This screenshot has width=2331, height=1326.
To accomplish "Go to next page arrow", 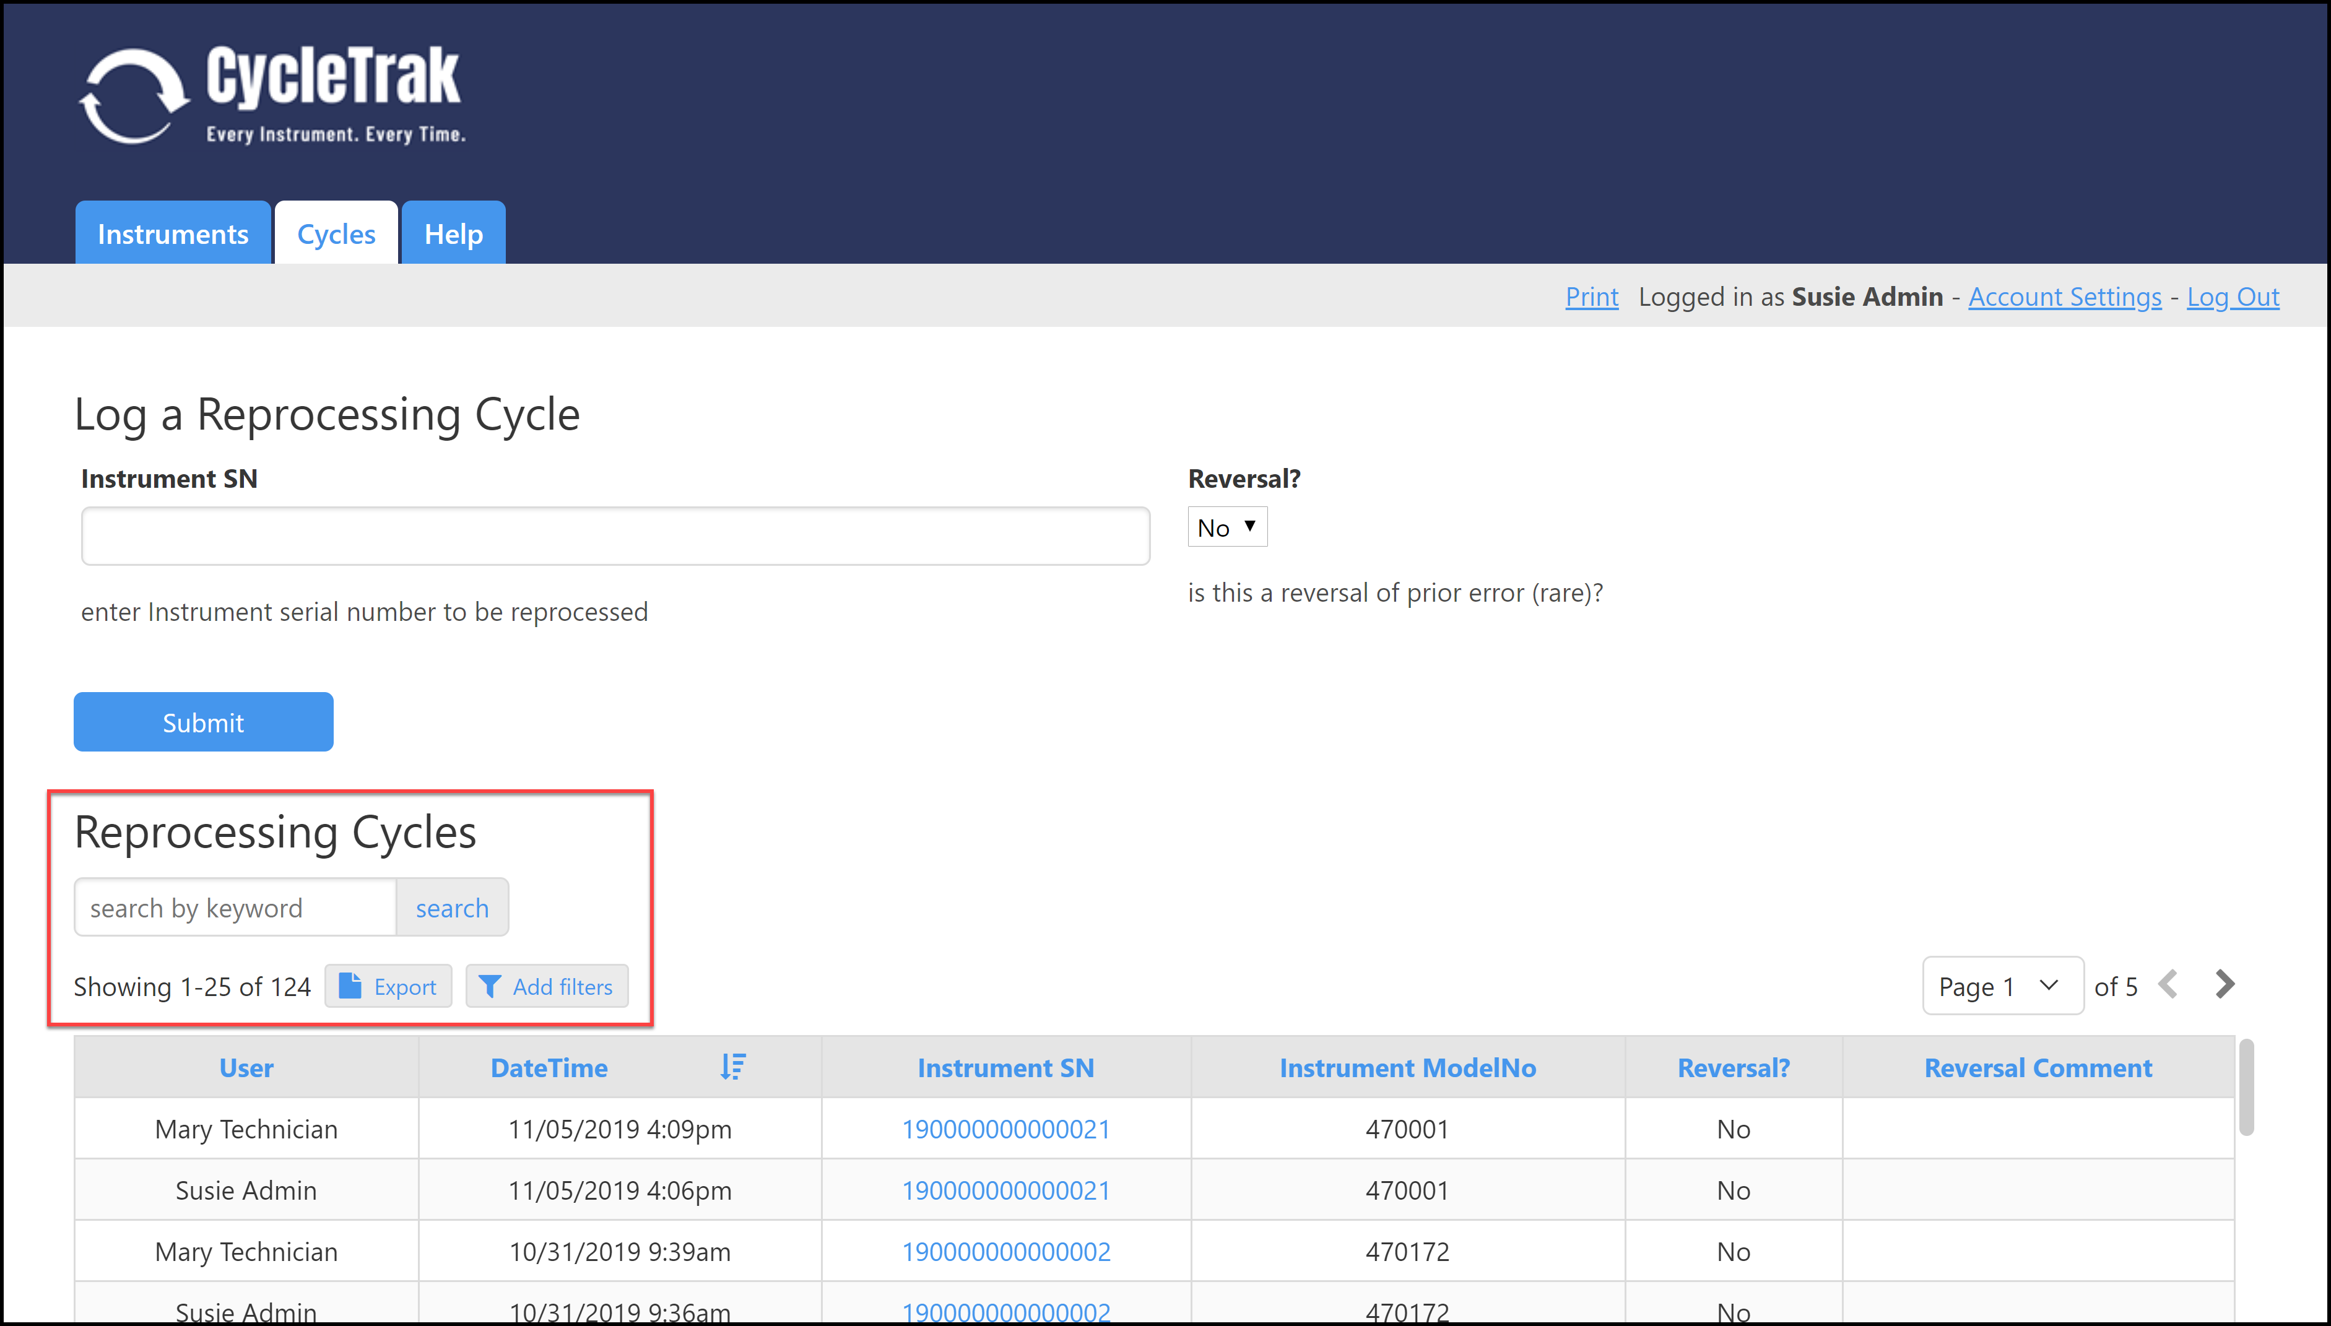I will [x=2225, y=984].
